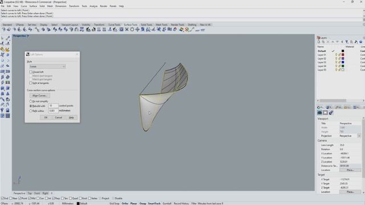Switch to the Right viewport tab
The height and width of the screenshot is (205, 365).
(x=45, y=193)
